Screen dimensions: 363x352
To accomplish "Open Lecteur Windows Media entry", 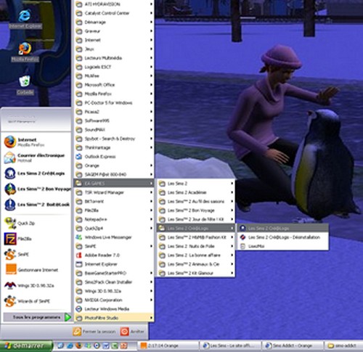I will coord(114,309).
